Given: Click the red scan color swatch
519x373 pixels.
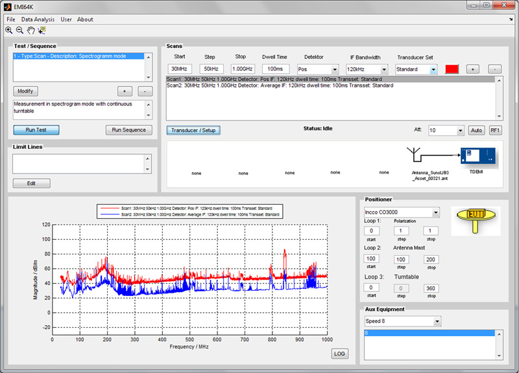Looking at the screenshot, I should tap(452, 69).
